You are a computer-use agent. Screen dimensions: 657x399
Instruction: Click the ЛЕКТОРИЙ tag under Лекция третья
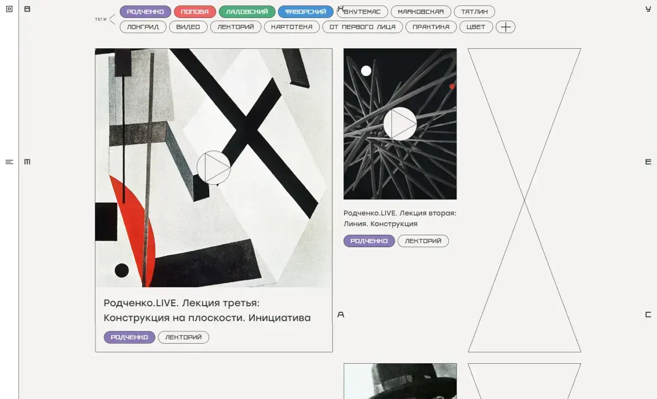[183, 337]
